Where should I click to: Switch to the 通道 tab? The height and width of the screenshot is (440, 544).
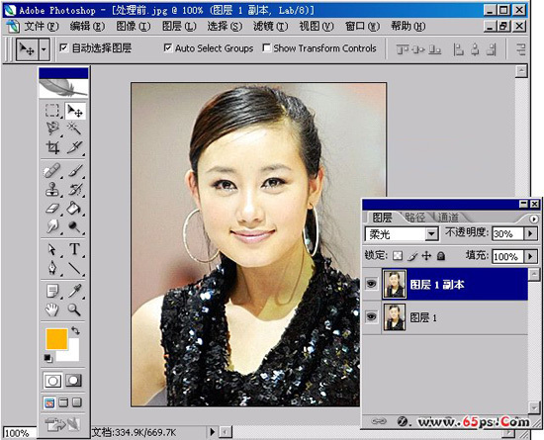(x=448, y=218)
